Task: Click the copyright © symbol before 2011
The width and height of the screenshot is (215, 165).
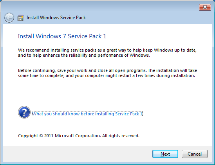Action: pyautogui.click(x=41, y=136)
